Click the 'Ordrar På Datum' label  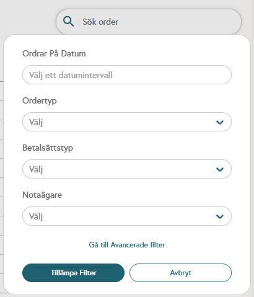click(x=54, y=53)
